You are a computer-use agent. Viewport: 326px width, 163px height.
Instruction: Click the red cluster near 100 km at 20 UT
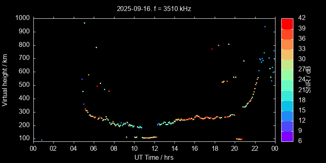[x=240, y=139]
